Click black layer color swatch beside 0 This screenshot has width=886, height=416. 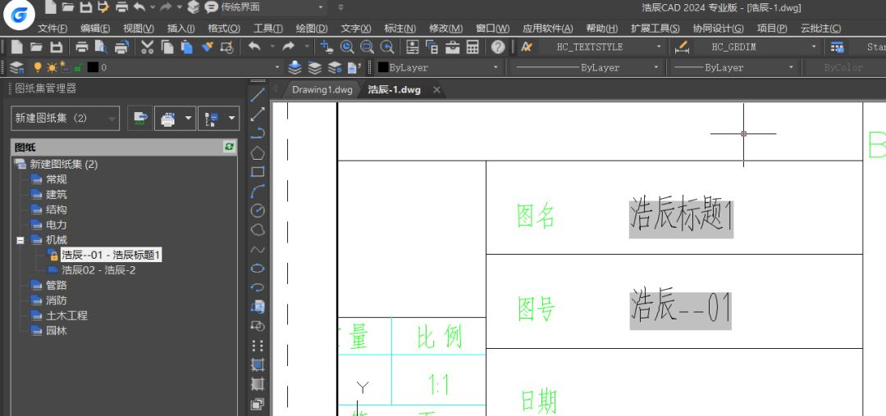pos(93,68)
